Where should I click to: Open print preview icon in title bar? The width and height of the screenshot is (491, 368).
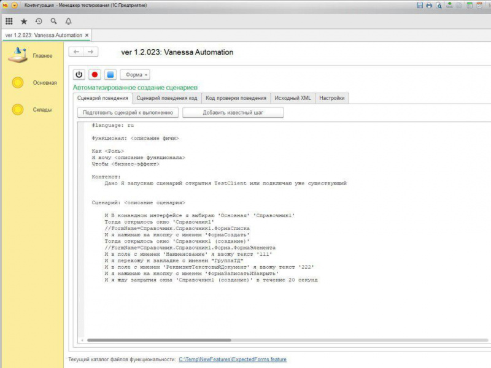tap(439, 5)
